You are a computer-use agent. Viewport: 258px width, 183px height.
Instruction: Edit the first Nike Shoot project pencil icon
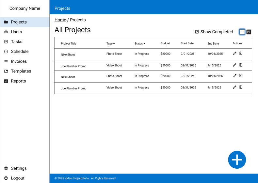click(234, 53)
